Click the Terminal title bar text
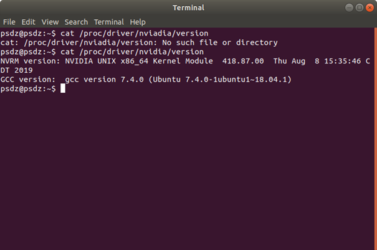This screenshot has height=250, width=377. tap(188, 7)
